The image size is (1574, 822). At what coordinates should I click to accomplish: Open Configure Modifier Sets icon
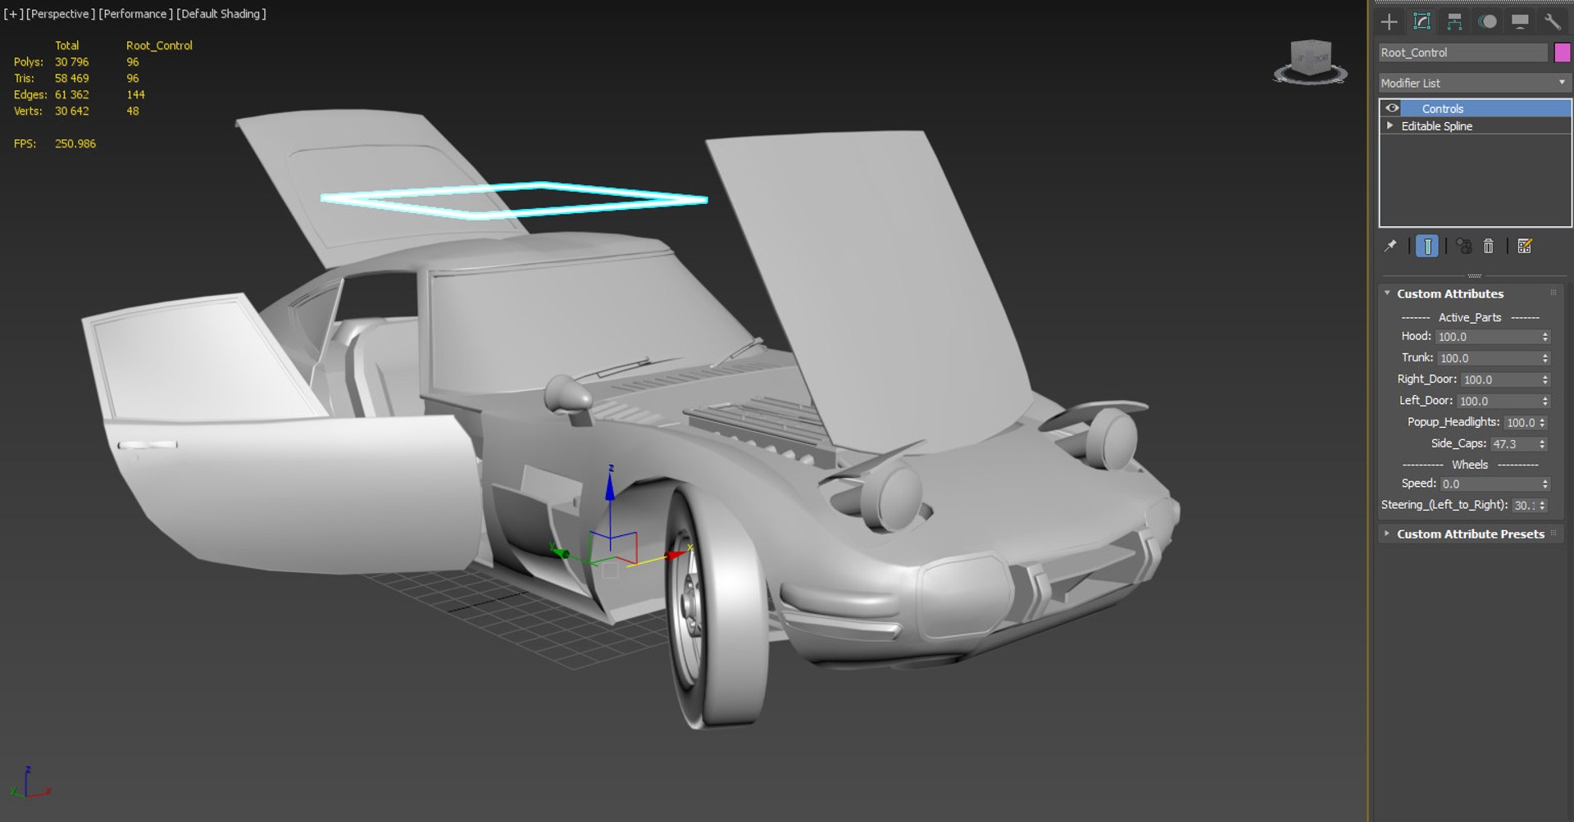pyautogui.click(x=1525, y=246)
